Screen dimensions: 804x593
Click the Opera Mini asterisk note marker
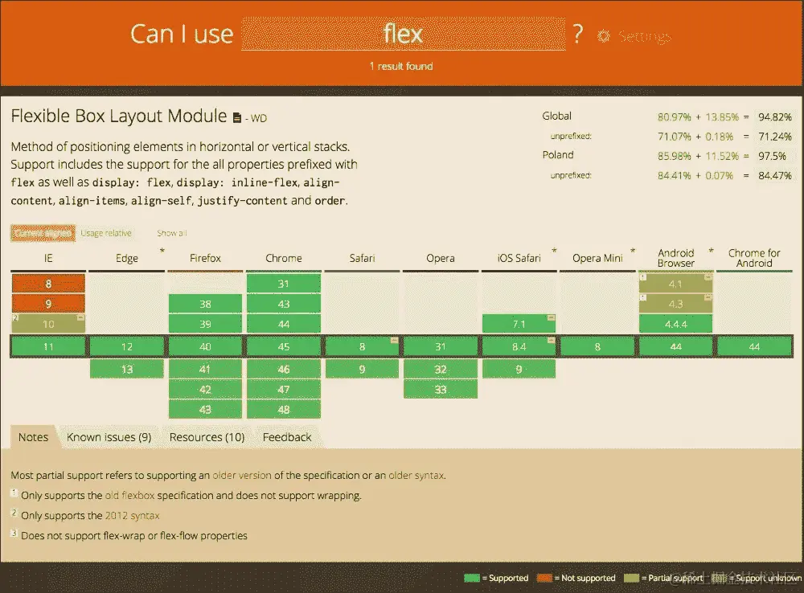(x=633, y=251)
